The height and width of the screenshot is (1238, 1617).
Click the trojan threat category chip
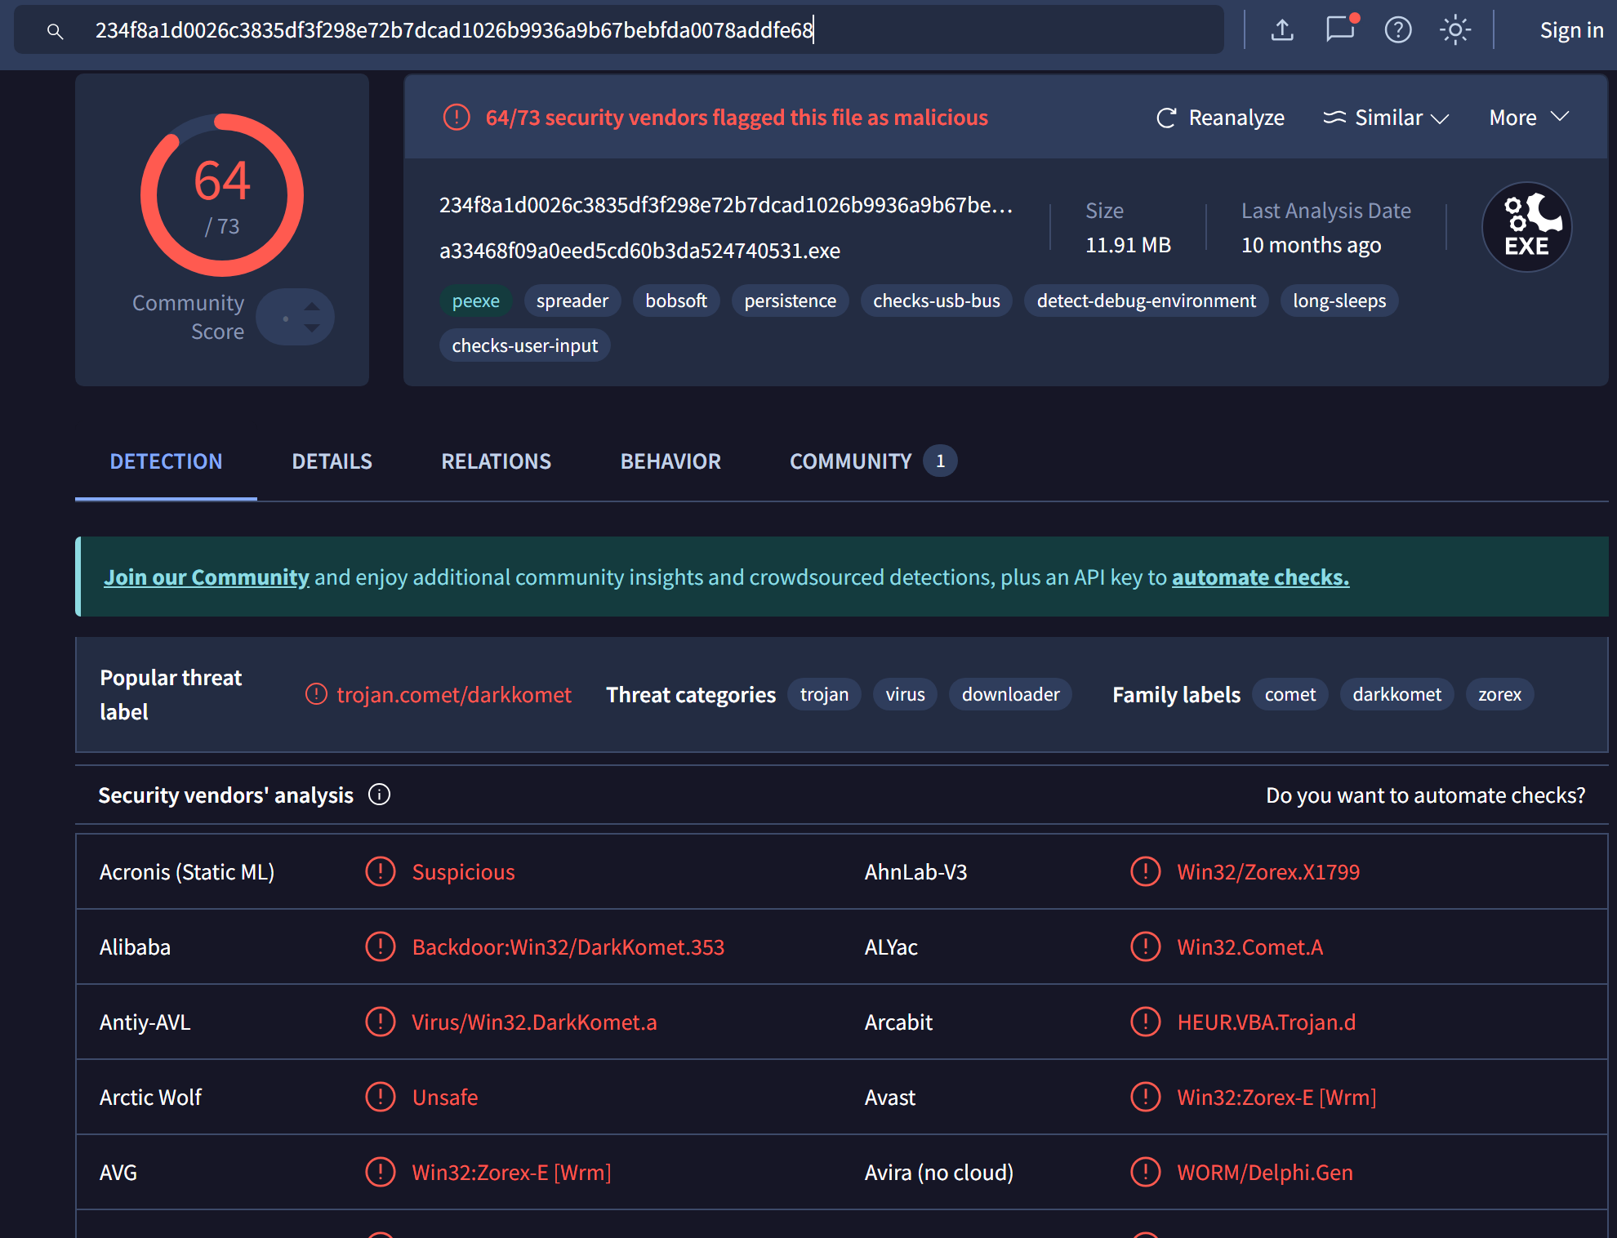[x=825, y=694]
